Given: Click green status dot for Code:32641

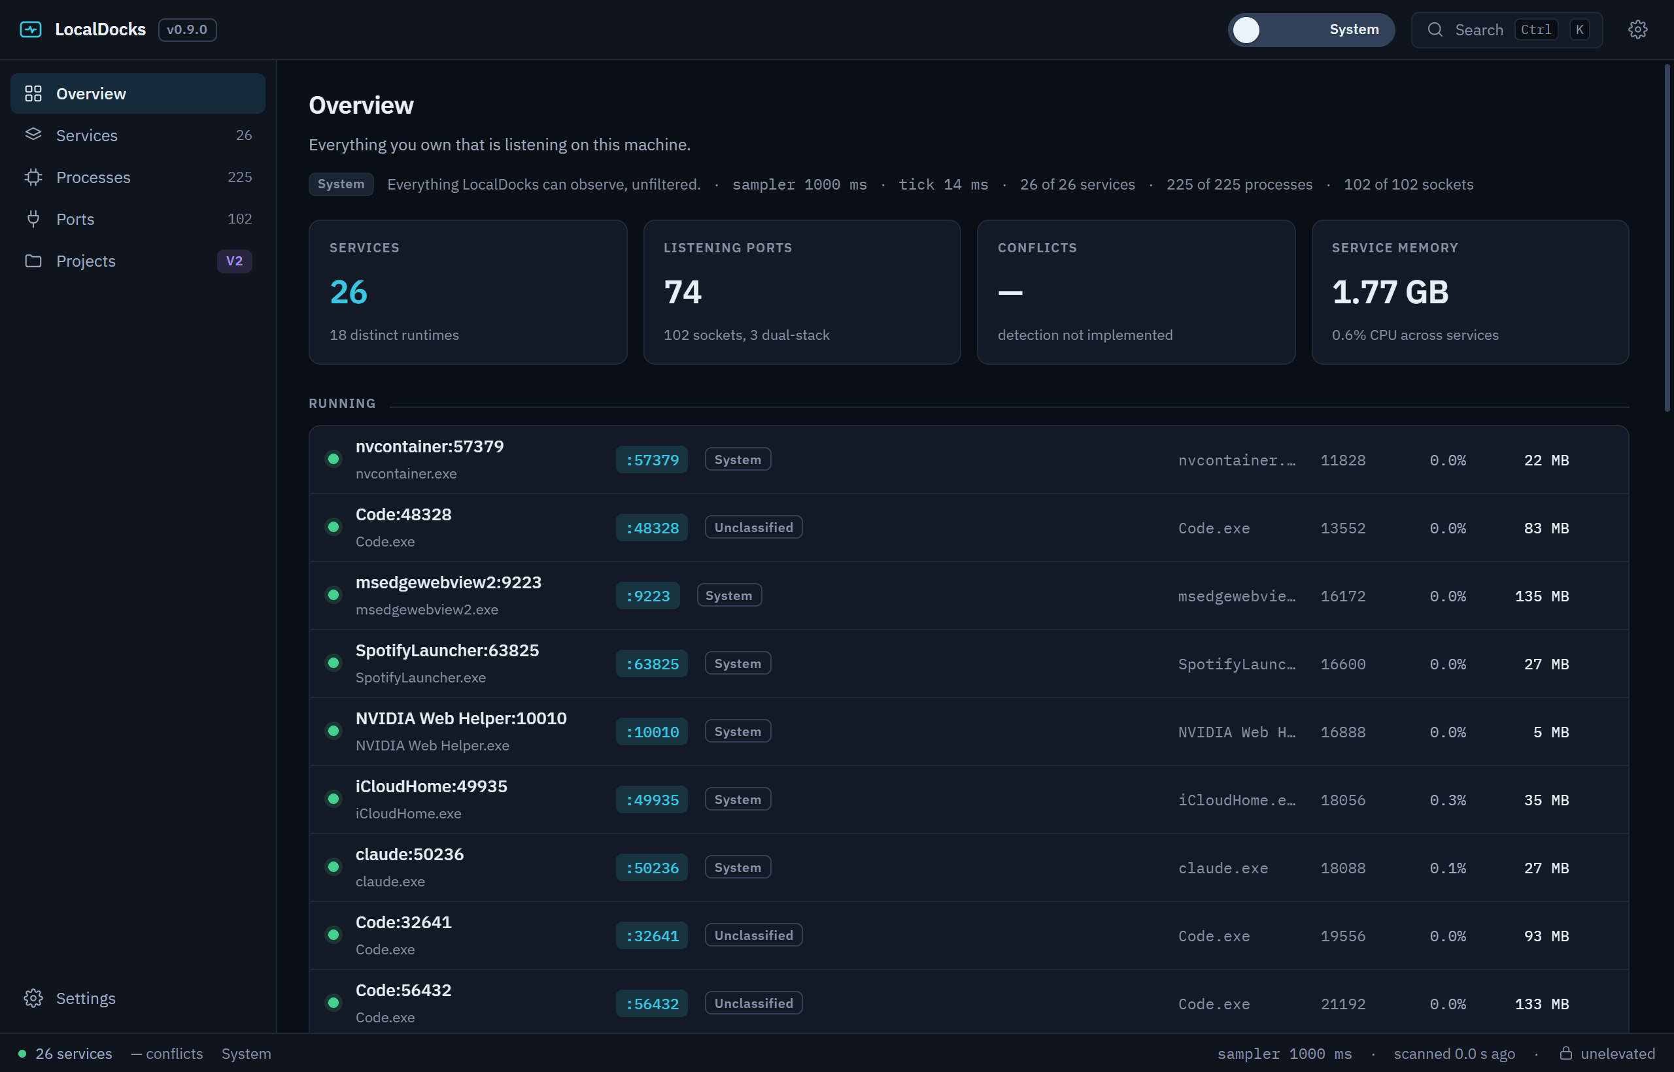Looking at the screenshot, I should tap(333, 935).
